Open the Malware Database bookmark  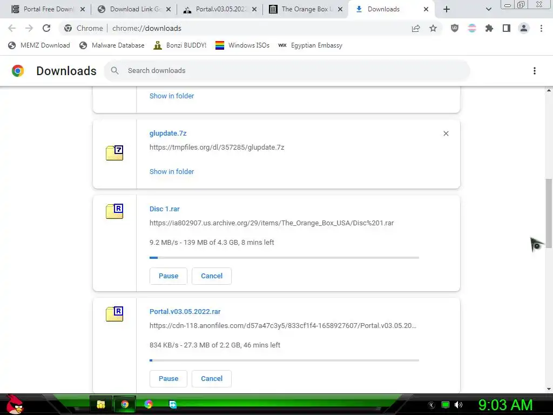[112, 45]
